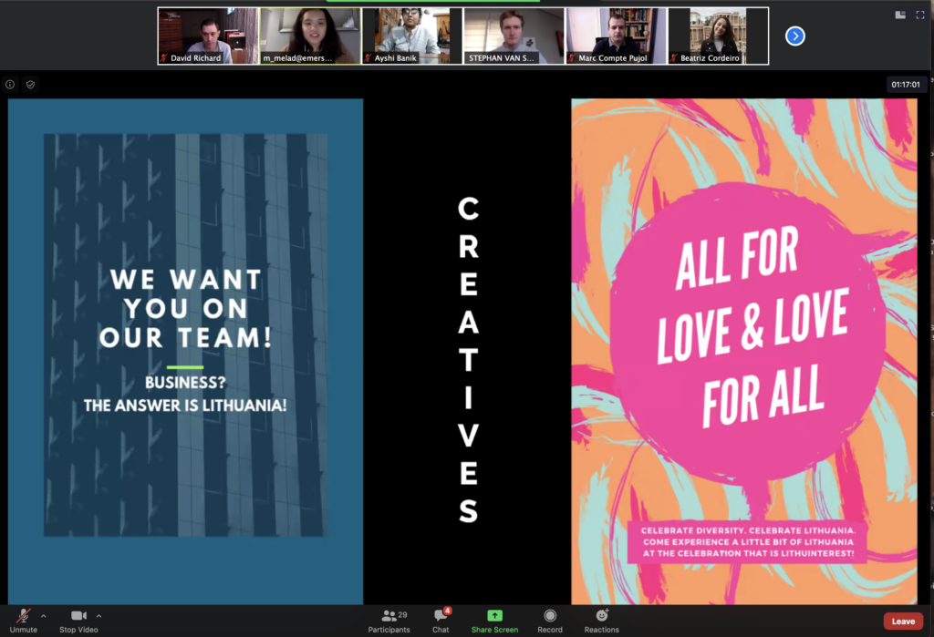This screenshot has height=637, width=934.
Task: Click the green Share Screen icon
Action: [494, 617]
